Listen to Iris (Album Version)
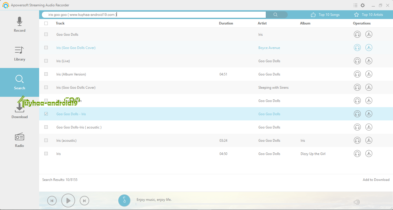Viewport: 393px width, 210px height. pyautogui.click(x=357, y=74)
